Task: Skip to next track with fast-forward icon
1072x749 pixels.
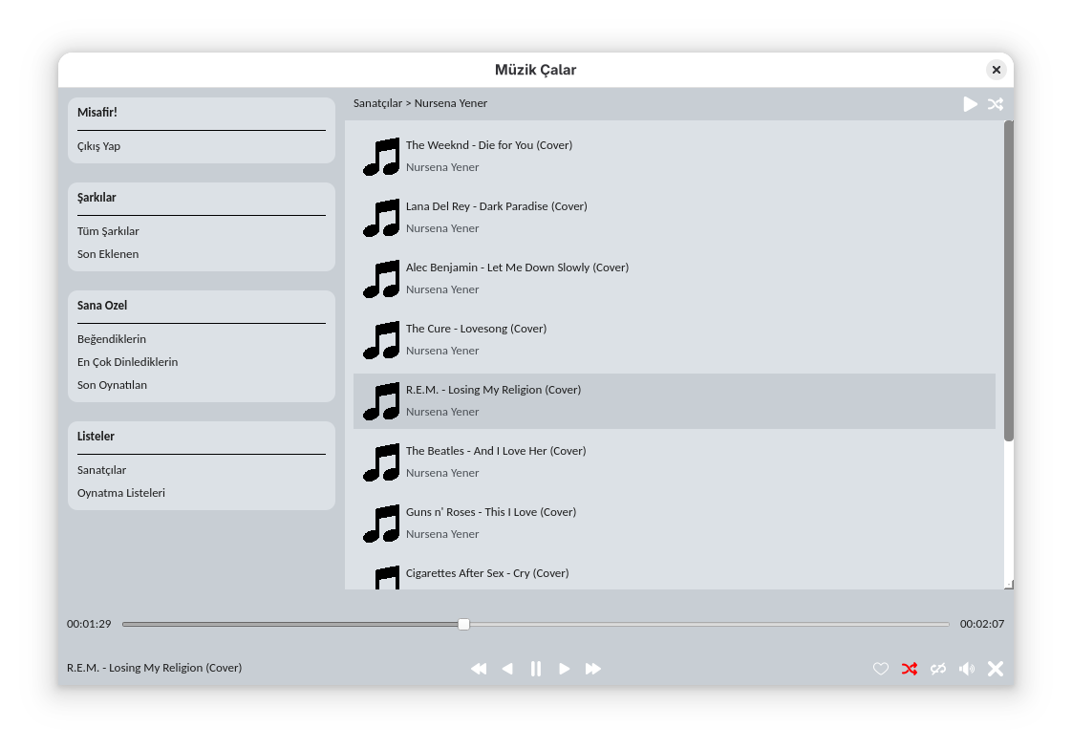Action: tap(592, 669)
